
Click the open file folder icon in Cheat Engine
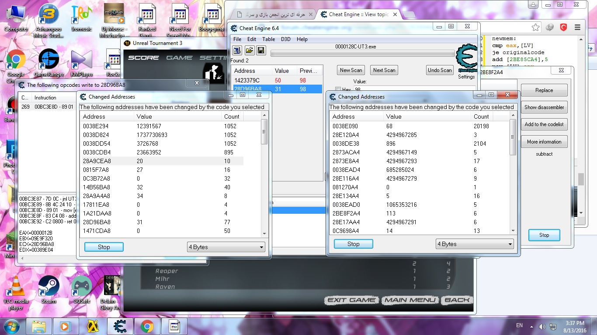coord(249,50)
